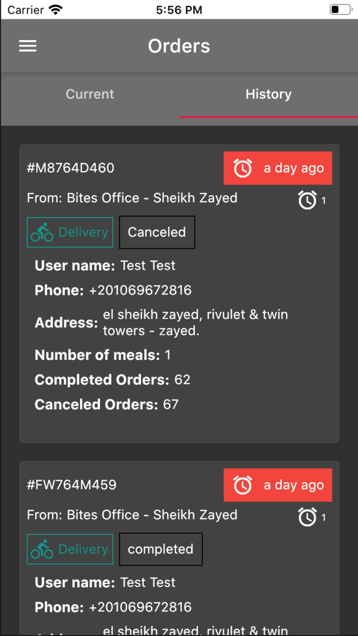
Task: Tap order ID #M8764D460
Action: (71, 168)
